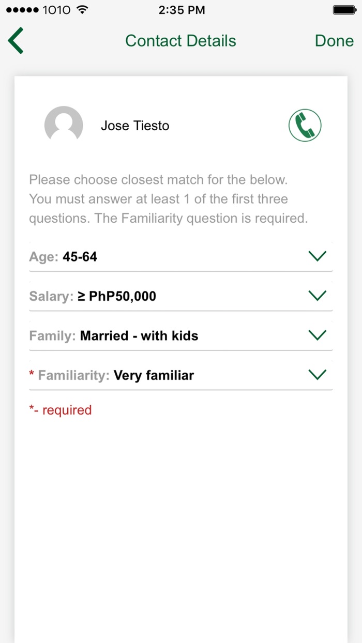The width and height of the screenshot is (362, 643).
Task: Tap the 2:35 PM clock
Action: coord(182,10)
